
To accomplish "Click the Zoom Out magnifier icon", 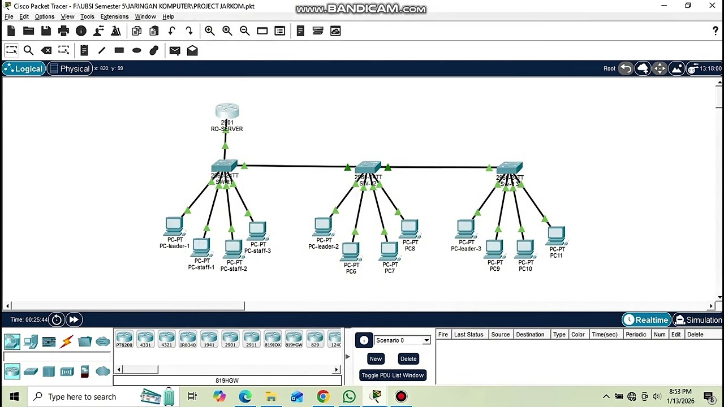I will click(x=244, y=31).
